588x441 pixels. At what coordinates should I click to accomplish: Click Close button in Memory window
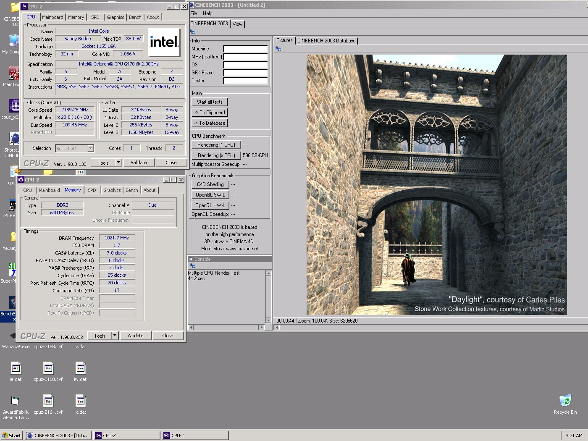point(168,336)
